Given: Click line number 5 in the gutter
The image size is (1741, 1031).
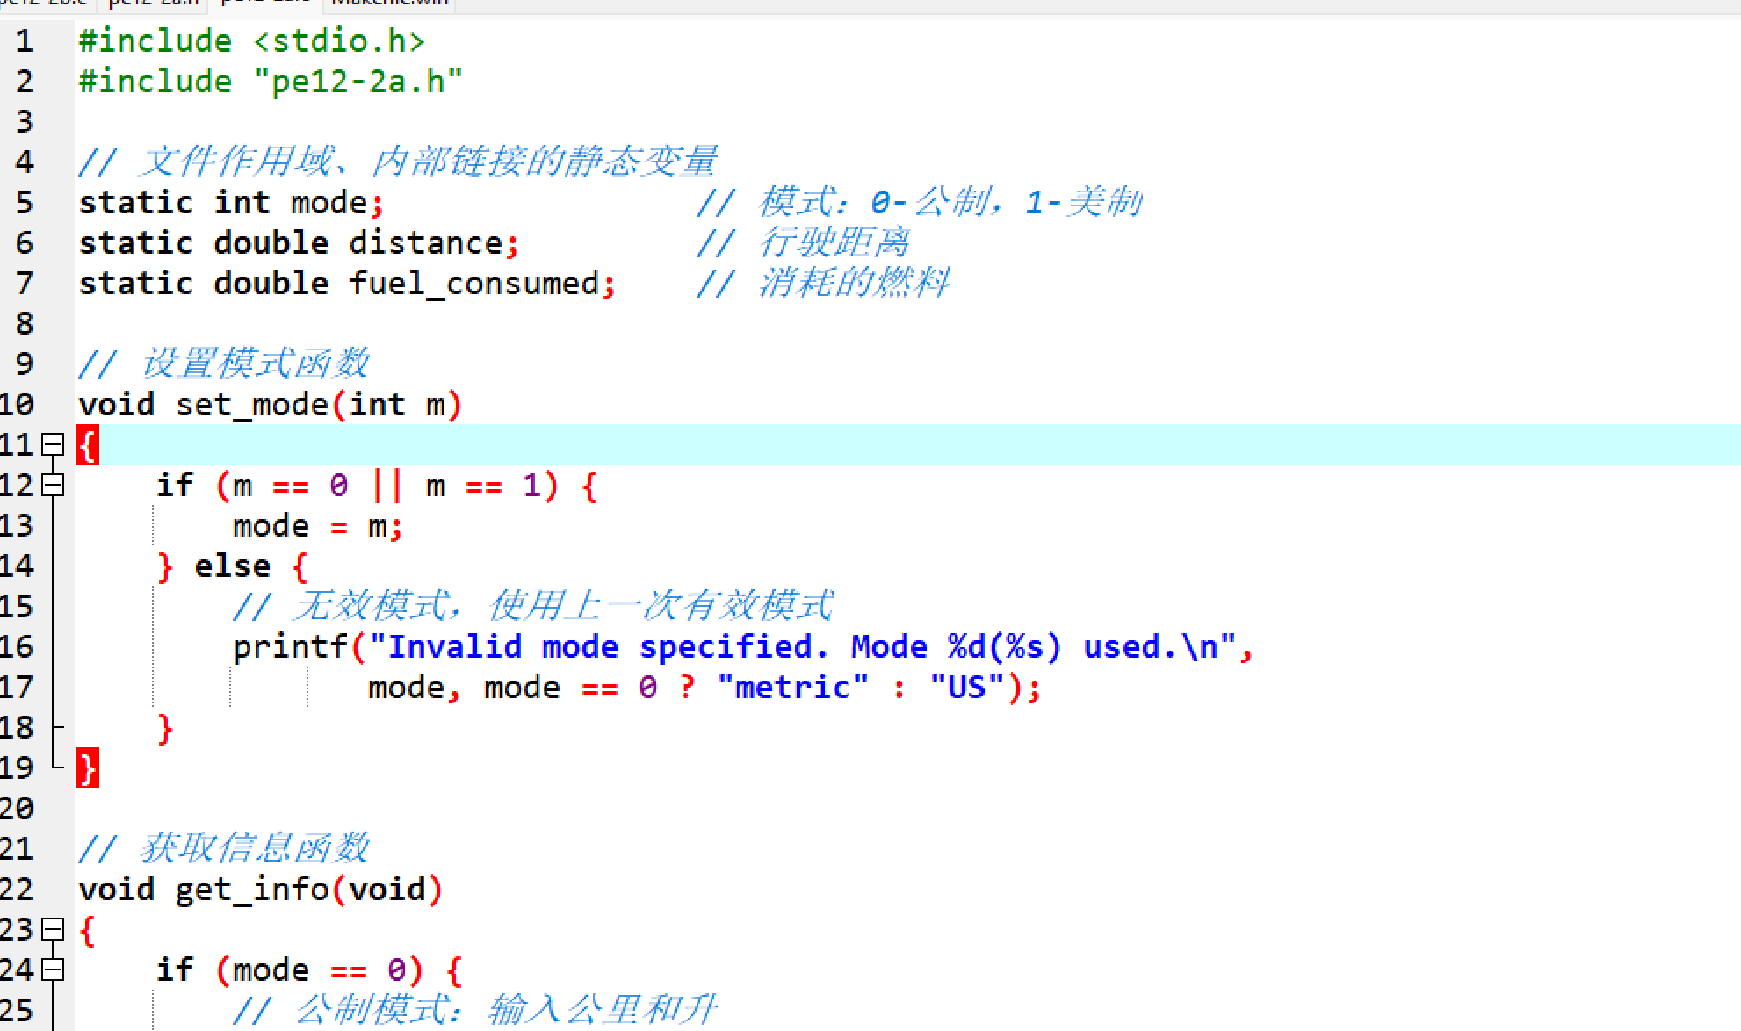Looking at the screenshot, I should coord(25,203).
